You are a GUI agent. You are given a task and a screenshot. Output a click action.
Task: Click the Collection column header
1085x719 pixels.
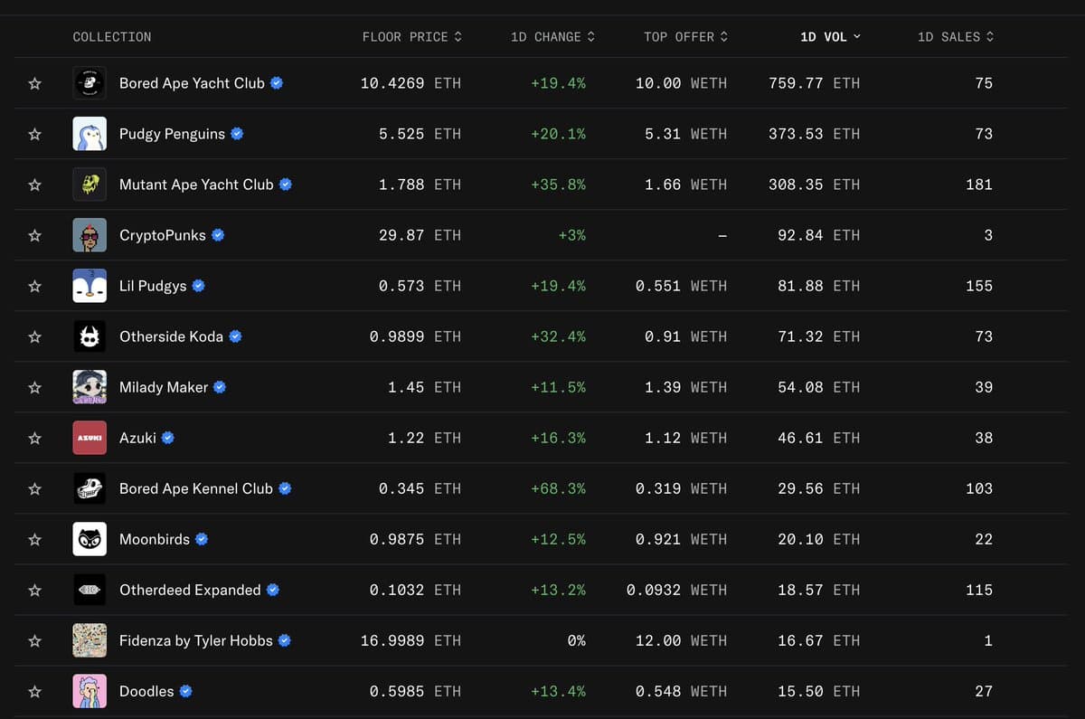pyautogui.click(x=112, y=37)
